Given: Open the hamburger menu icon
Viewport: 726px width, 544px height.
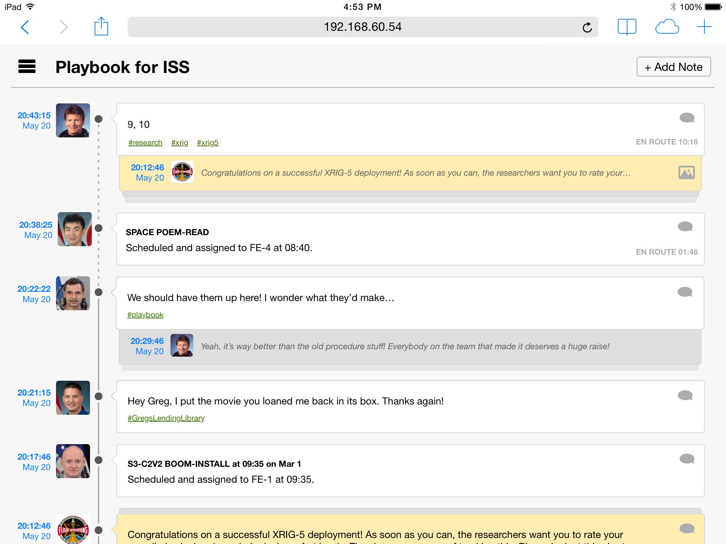Looking at the screenshot, I should click(27, 67).
